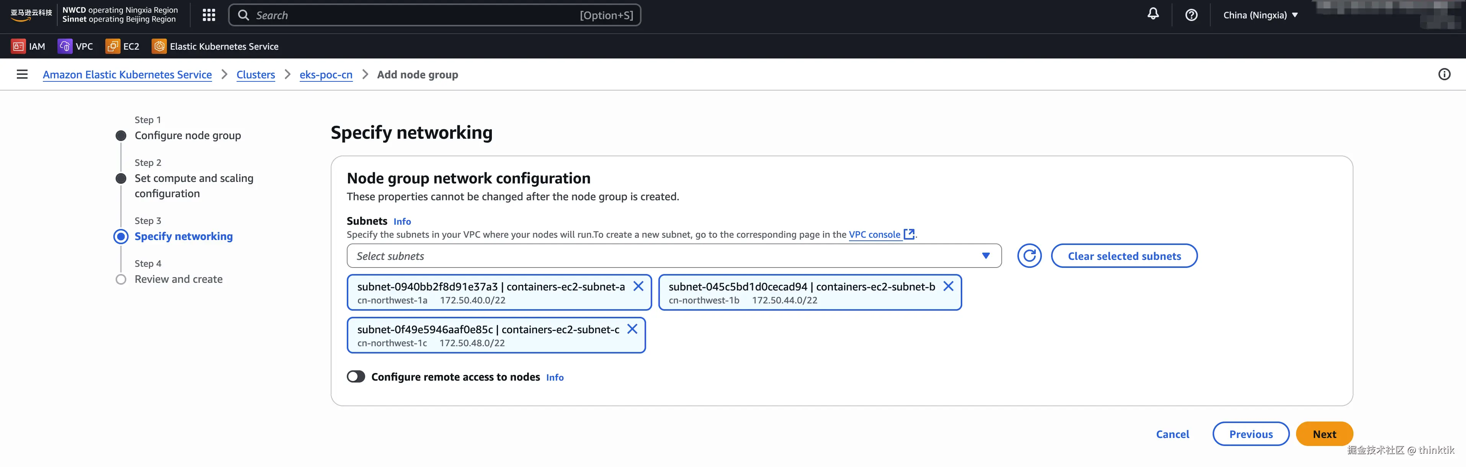Open the side navigation hamburger menu

click(22, 75)
